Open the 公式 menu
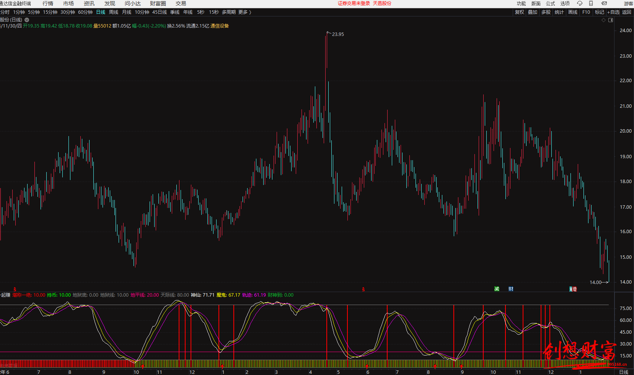The image size is (634, 375). pyautogui.click(x=551, y=3)
